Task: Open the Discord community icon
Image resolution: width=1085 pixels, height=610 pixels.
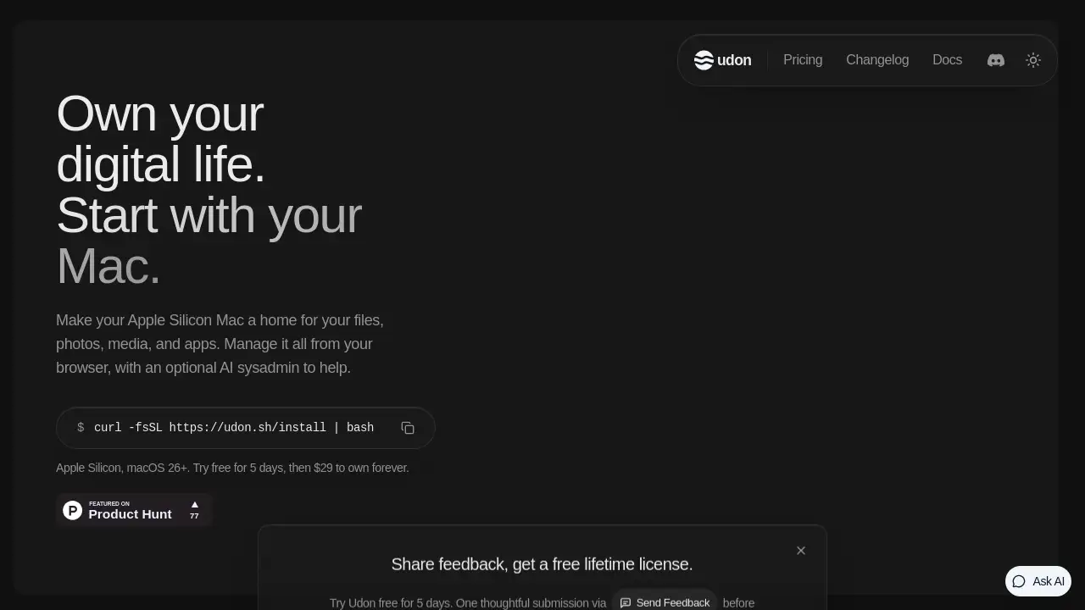Action: coord(996,60)
